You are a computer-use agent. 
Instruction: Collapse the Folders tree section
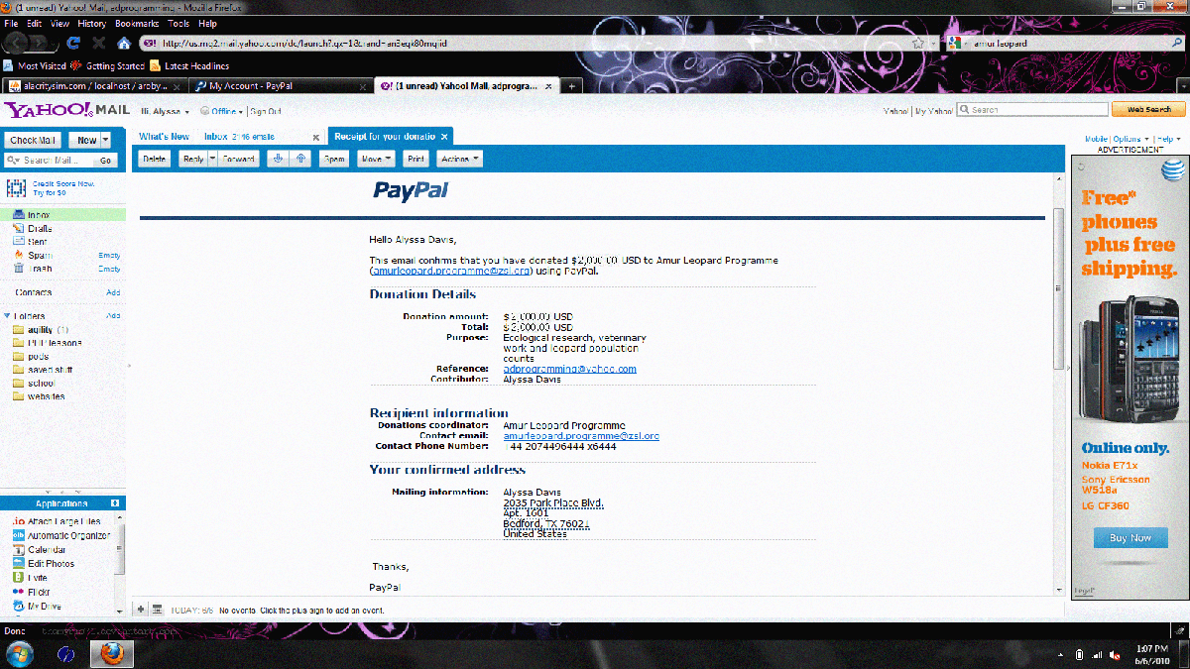(9, 316)
